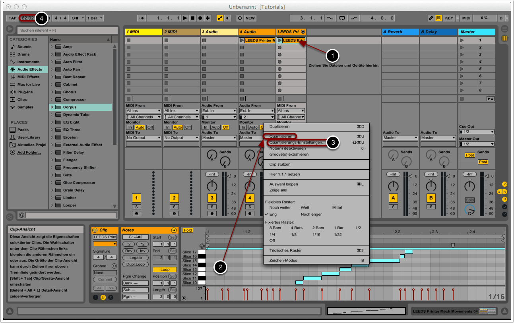The image size is (514, 323).
Task: Select Triolisches Raster menu entry
Action: (x=285, y=251)
